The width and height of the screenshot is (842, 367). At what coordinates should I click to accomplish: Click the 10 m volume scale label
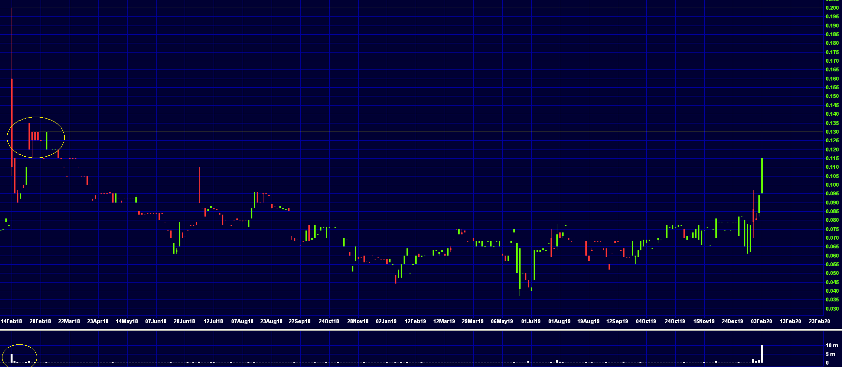(832, 345)
